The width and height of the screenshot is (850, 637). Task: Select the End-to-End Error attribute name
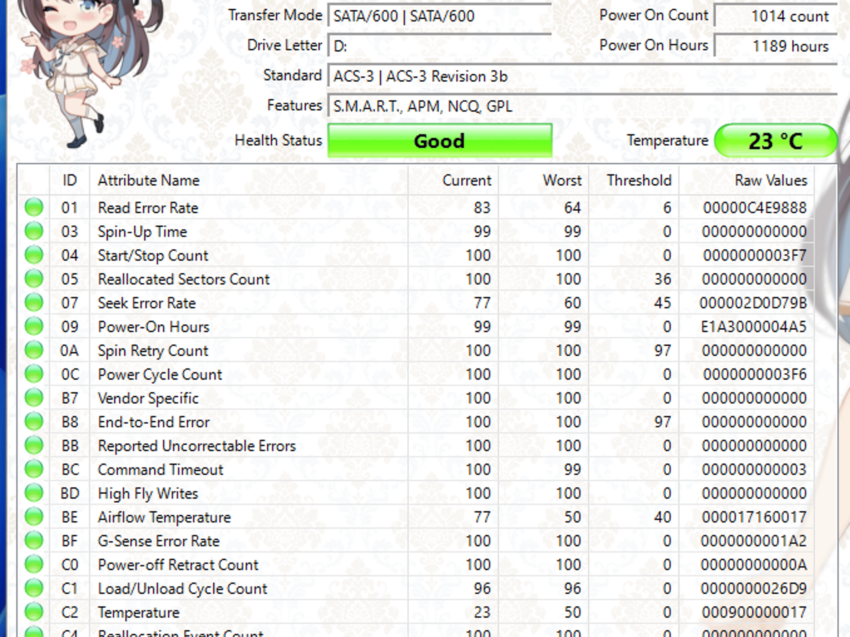point(154,422)
